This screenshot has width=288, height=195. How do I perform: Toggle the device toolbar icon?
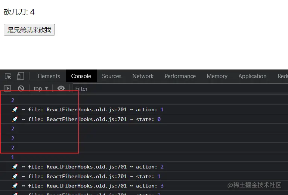[21, 76]
